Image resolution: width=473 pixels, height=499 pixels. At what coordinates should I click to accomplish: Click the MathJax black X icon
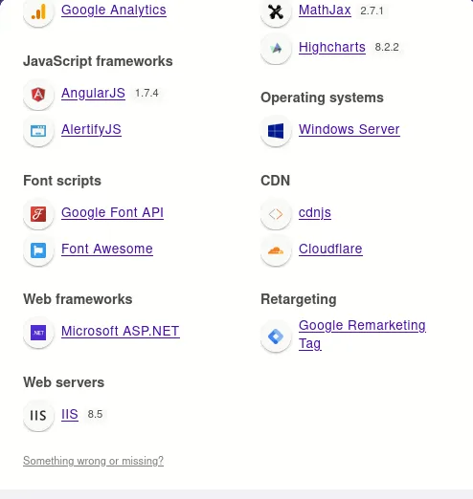click(x=276, y=12)
